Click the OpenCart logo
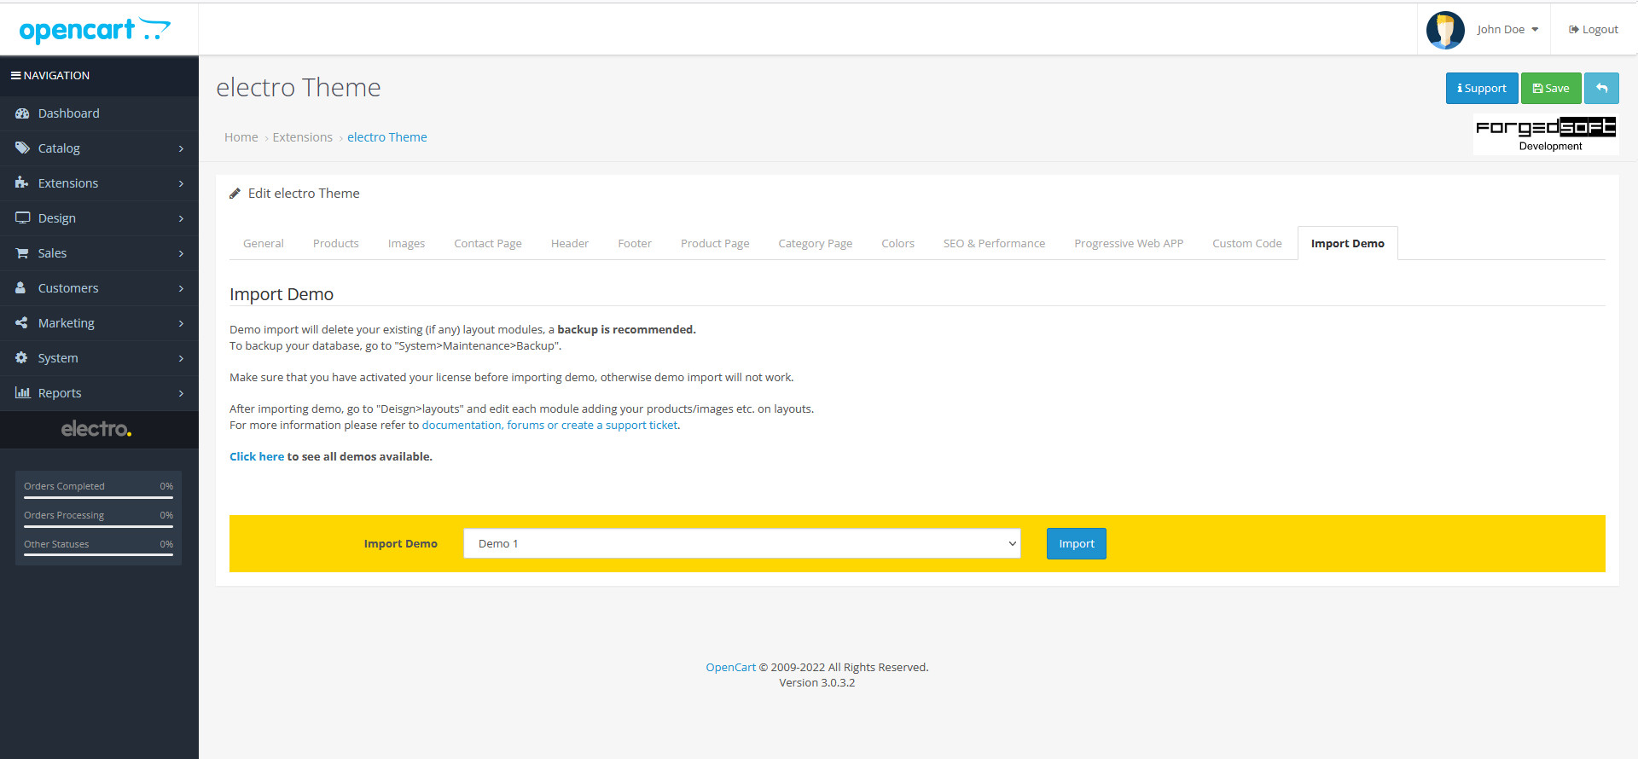Screen dimensions: 1638x759 pos(95,30)
